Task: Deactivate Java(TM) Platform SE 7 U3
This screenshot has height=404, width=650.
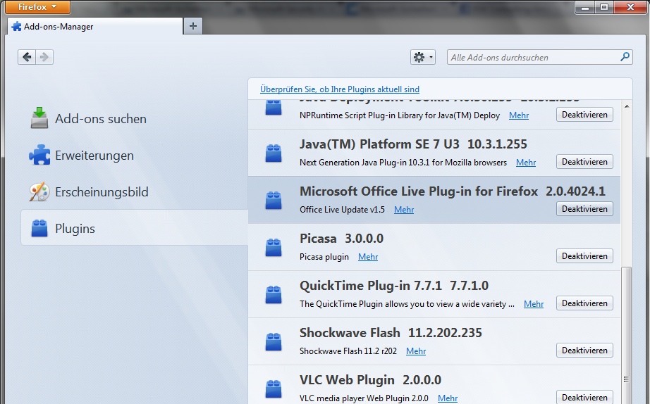Action: [584, 162]
